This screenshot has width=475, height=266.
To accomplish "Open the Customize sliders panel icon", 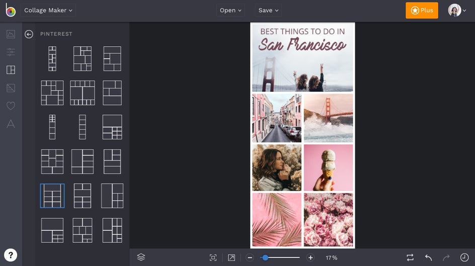I will click(x=11, y=52).
